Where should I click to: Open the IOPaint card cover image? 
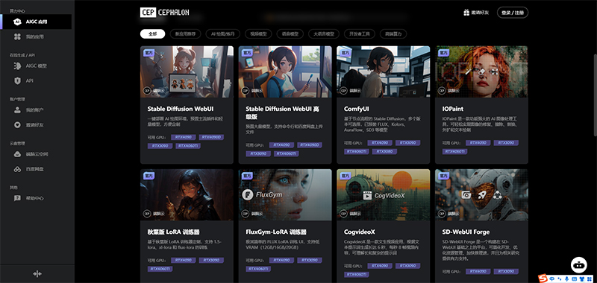pos(481,71)
